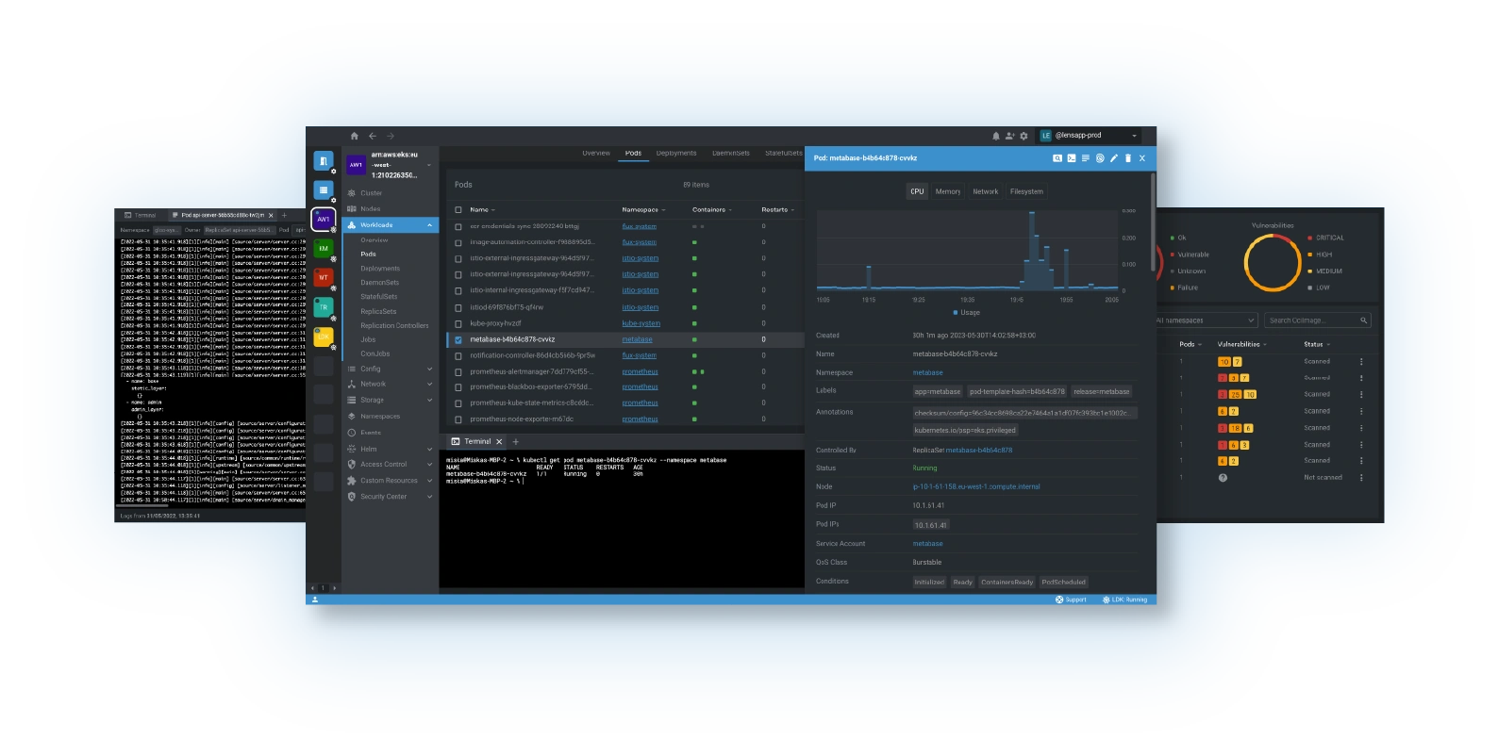Switch to the Deployments tab
The height and width of the screenshot is (756, 1498).
point(676,153)
